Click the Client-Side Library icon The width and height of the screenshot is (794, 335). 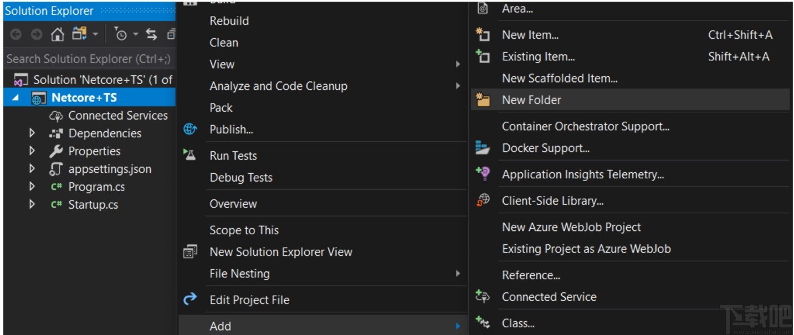pos(483,200)
